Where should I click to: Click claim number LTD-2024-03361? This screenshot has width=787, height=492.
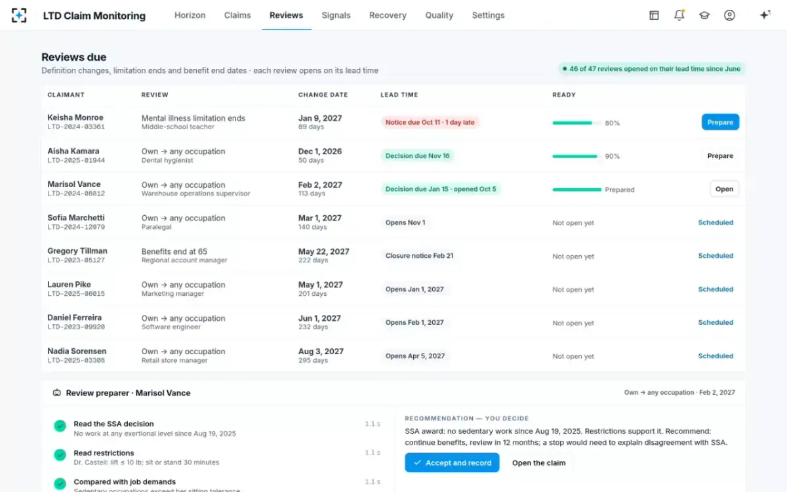pyautogui.click(x=76, y=127)
